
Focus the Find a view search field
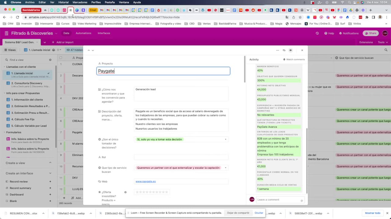[x=26, y=60]
